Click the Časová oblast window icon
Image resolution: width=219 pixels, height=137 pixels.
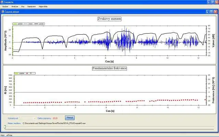point(3,12)
